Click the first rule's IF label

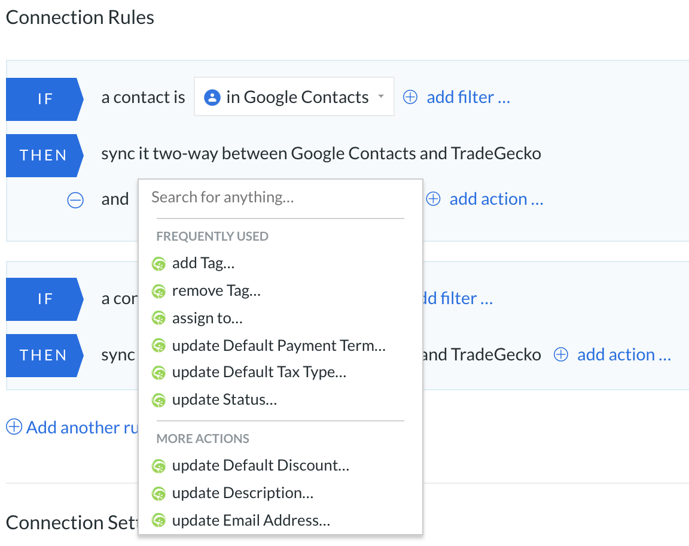click(x=44, y=99)
